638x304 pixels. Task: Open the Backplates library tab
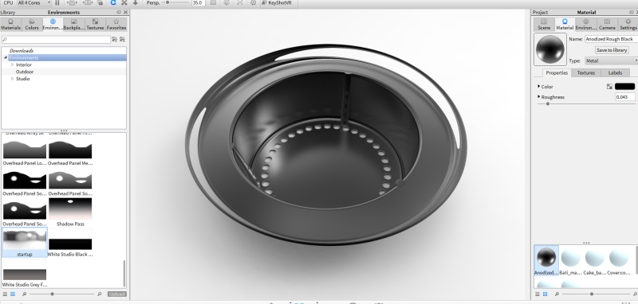[x=73, y=25]
